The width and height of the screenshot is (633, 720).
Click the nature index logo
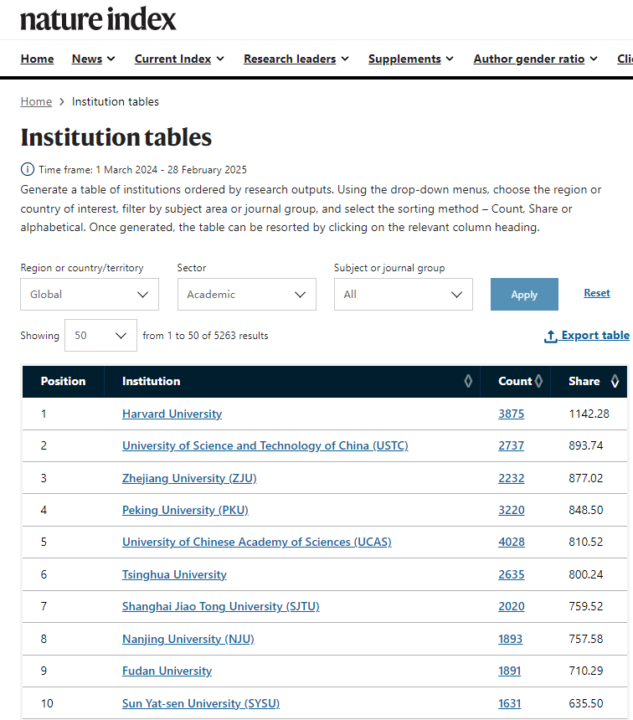pos(98,19)
